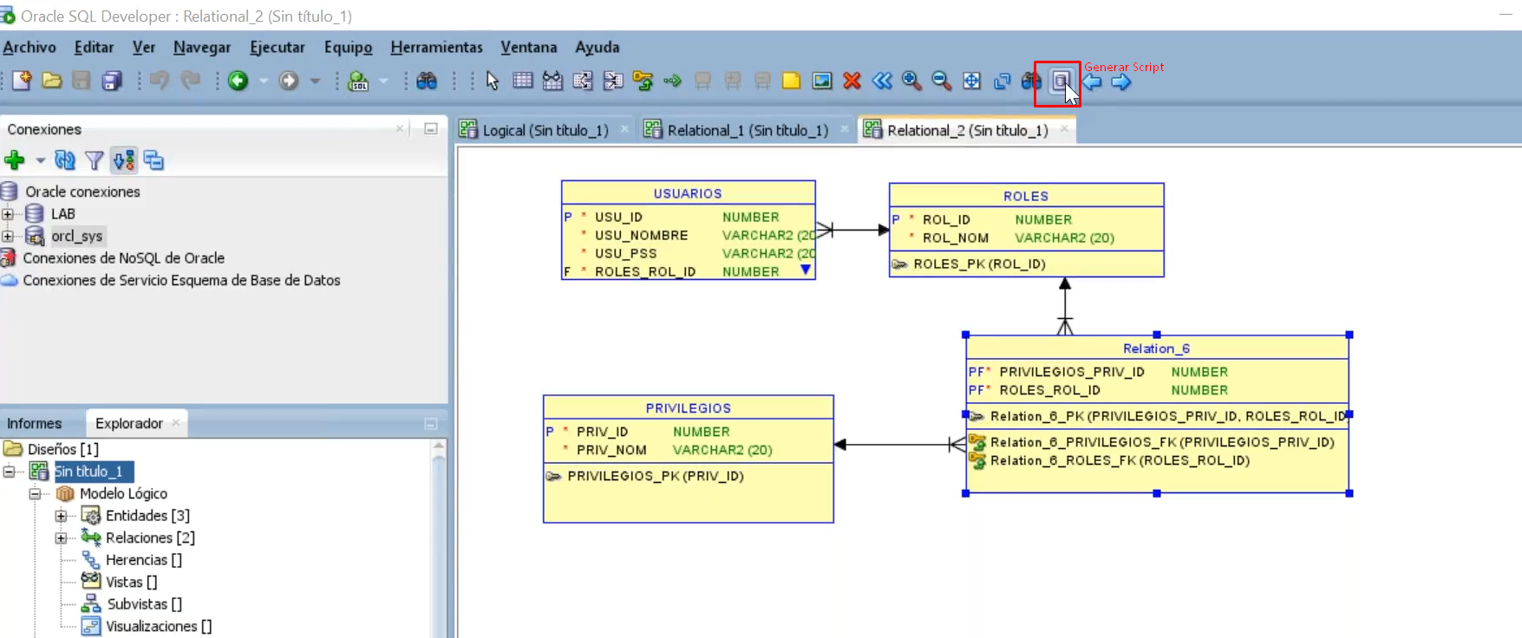Expand the LAB connection node
The image size is (1522, 638).
click(x=8, y=214)
